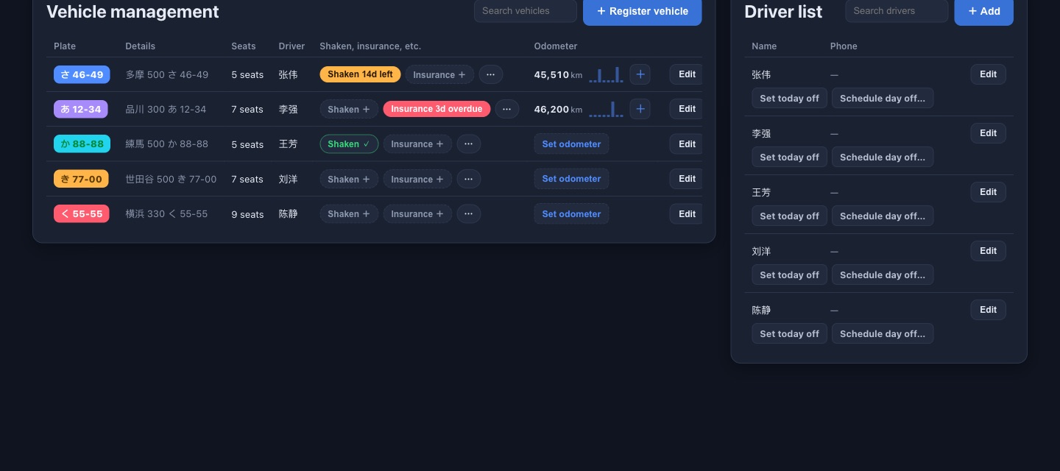Open Schedule day off for 刘洋
Image resolution: width=1060 pixels, height=471 pixels.
(x=883, y=275)
